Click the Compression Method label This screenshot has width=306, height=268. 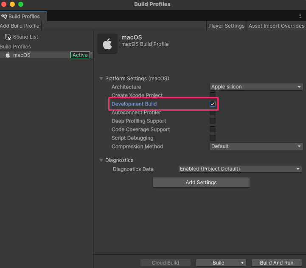point(138,146)
